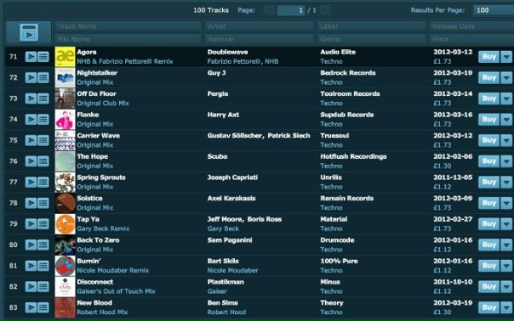
Task: Open buy options arrow for Spring Sprouts
Action: pos(506,183)
